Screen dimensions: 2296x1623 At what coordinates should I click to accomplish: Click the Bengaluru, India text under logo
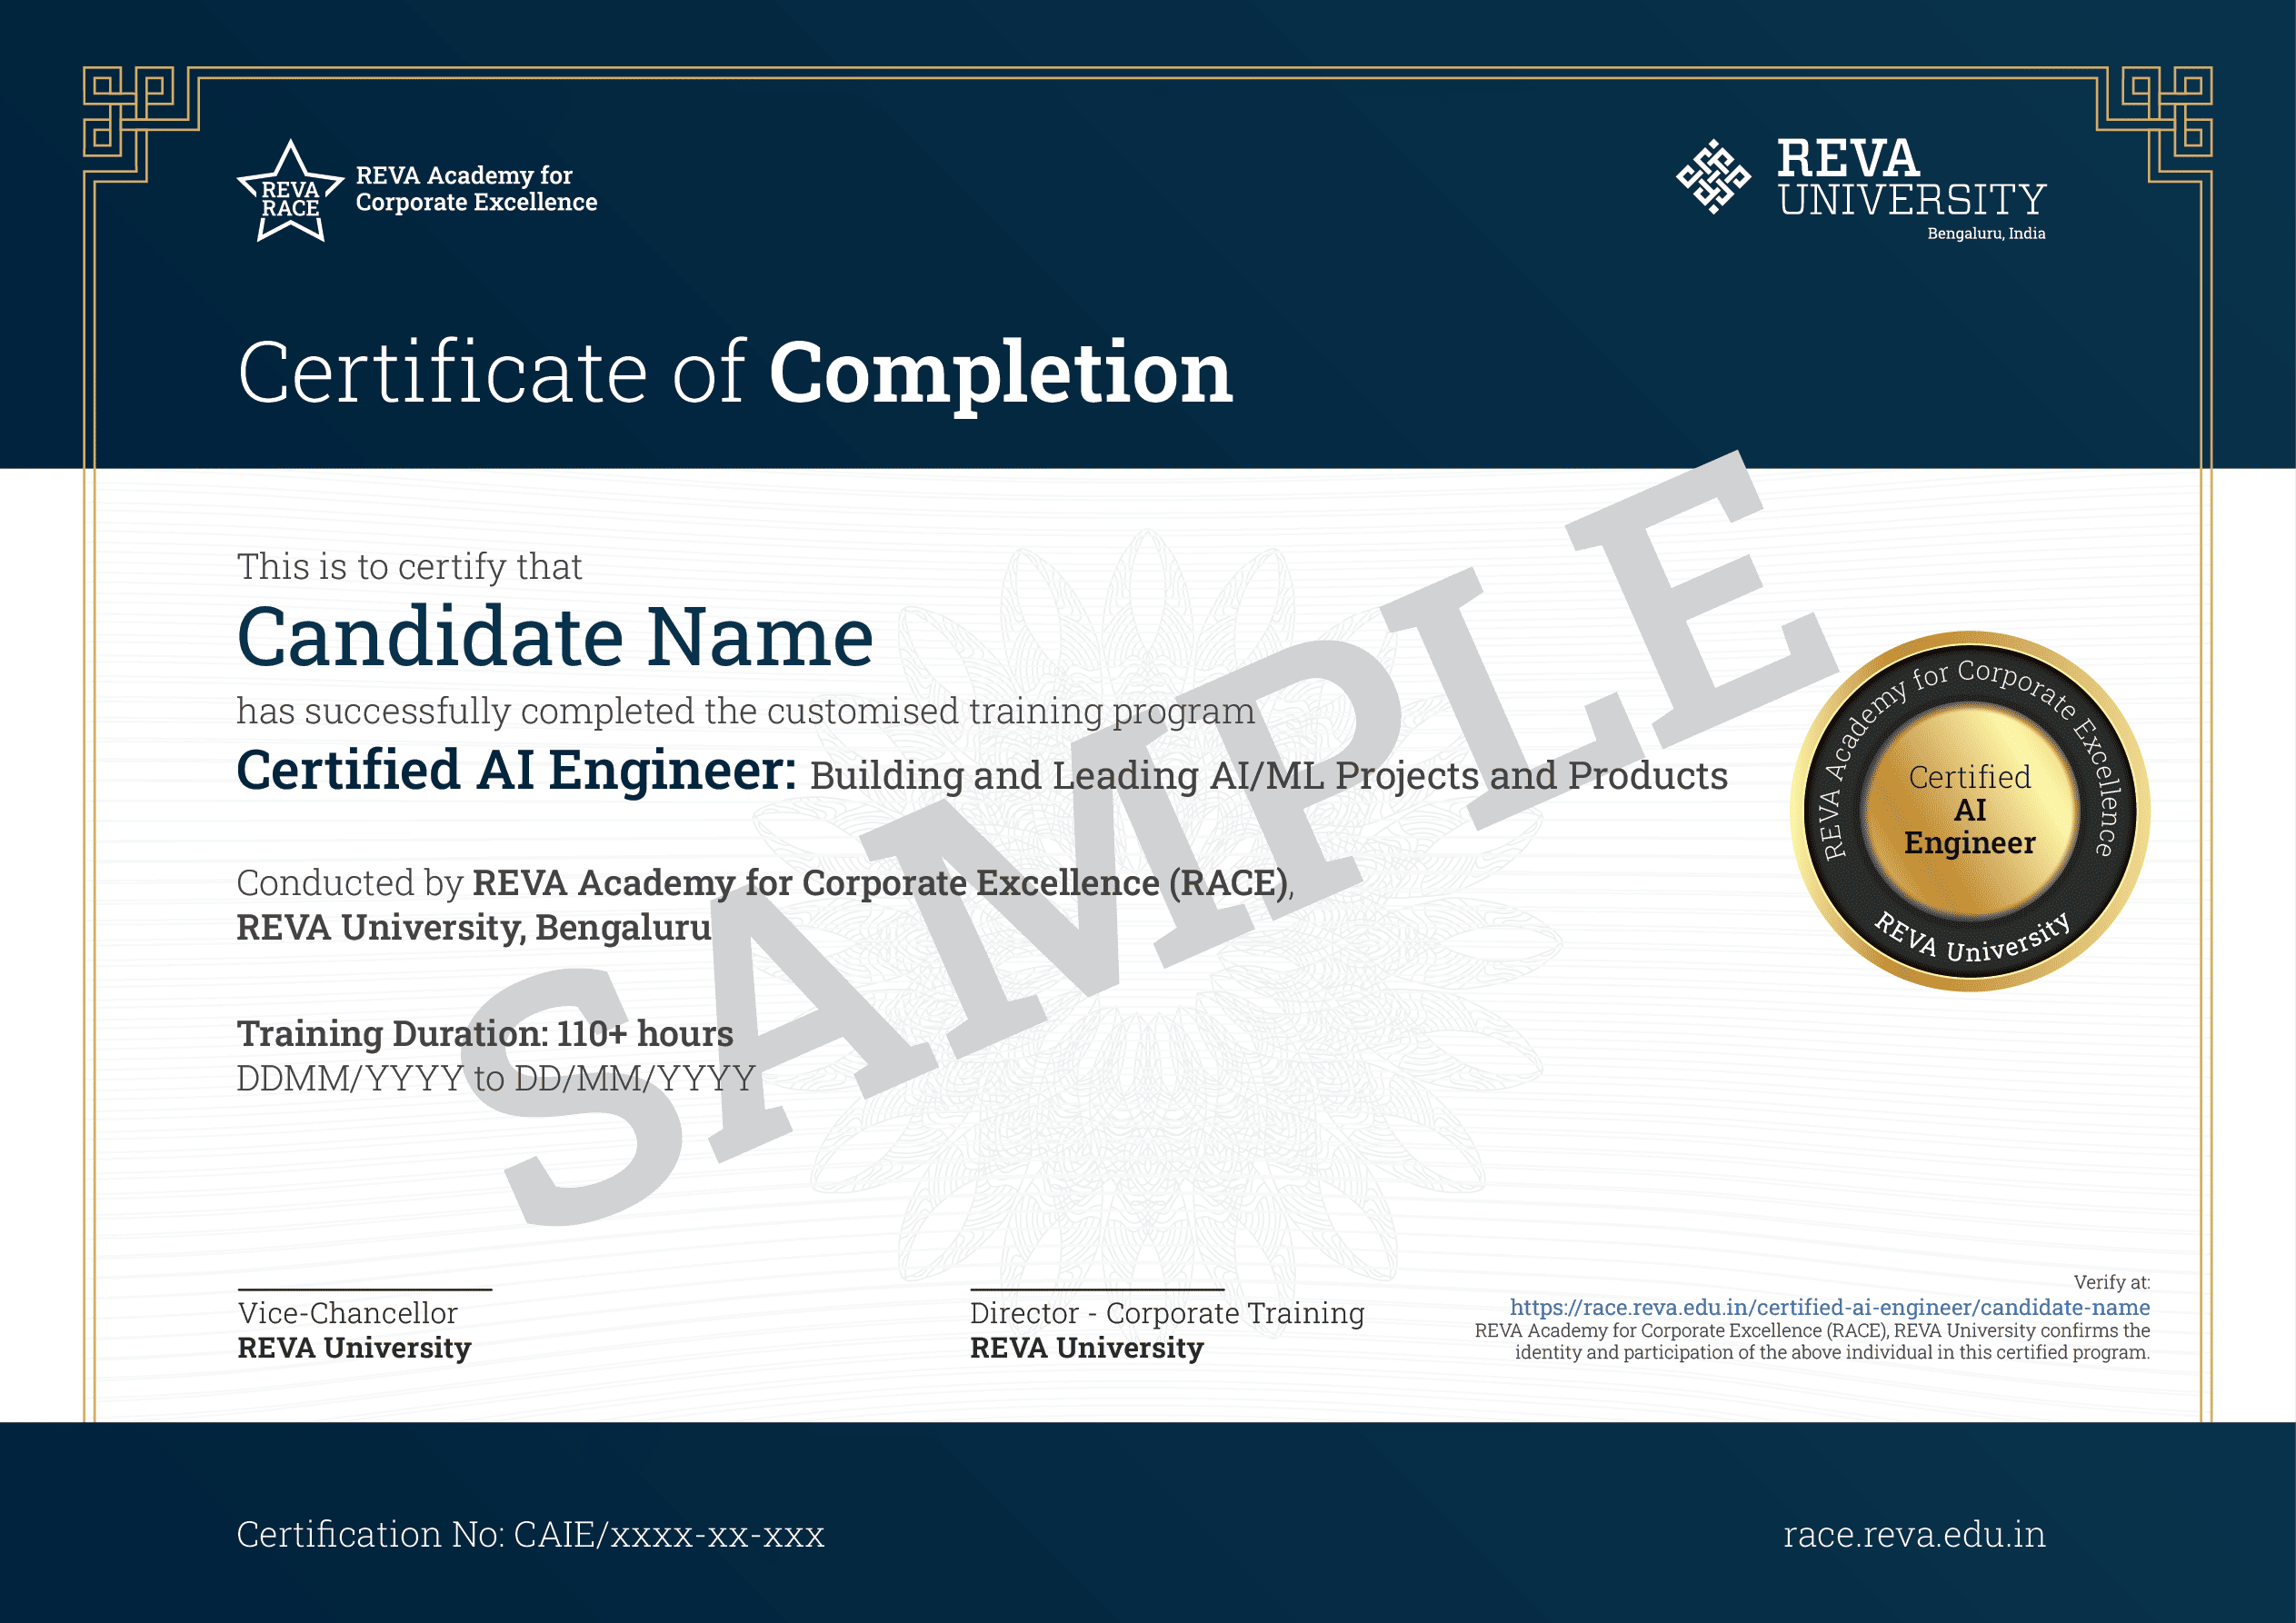1985,233
